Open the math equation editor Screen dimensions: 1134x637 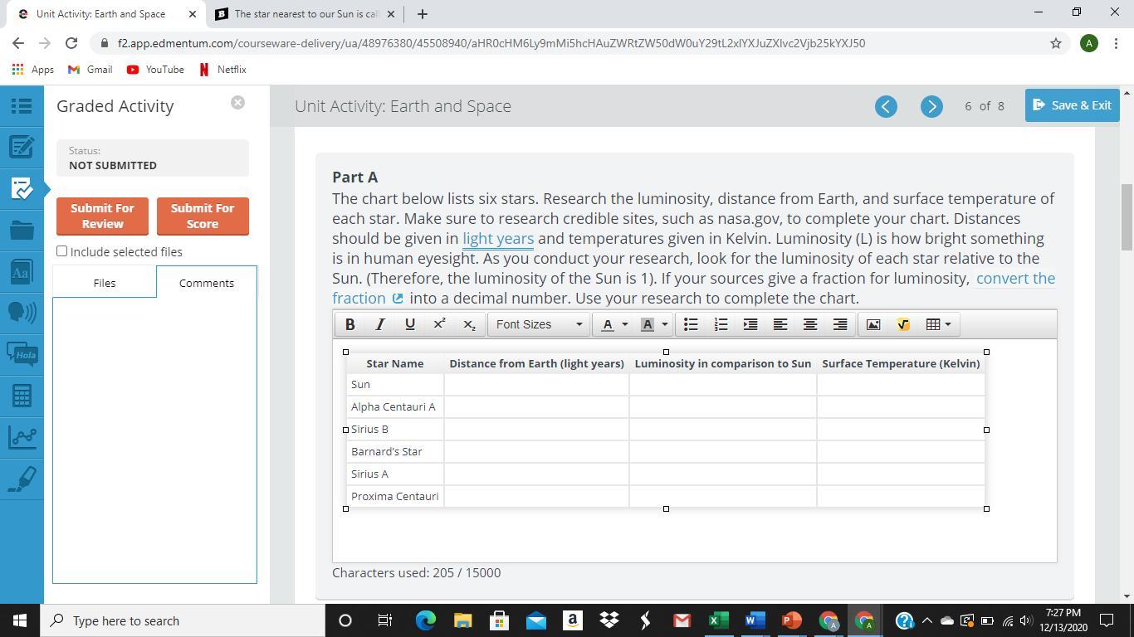903,324
